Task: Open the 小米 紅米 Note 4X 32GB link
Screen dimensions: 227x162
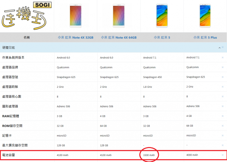Action: [76, 37]
